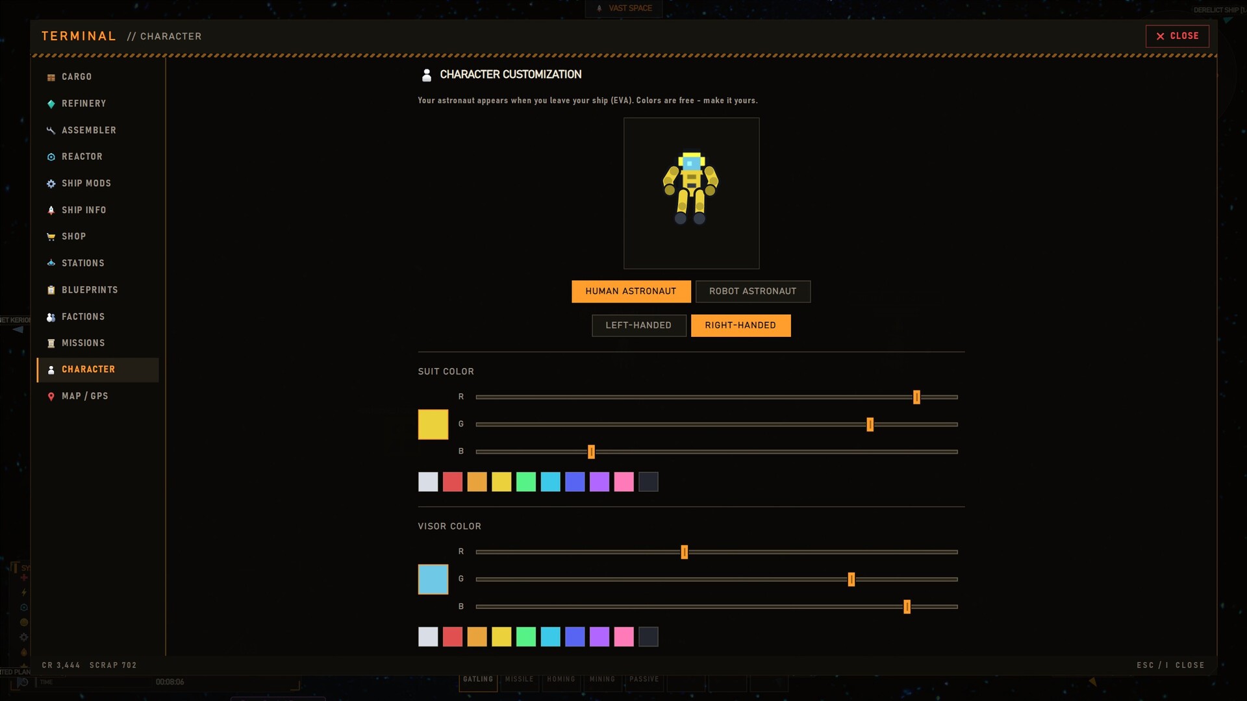
Task: Close the terminal with Close button
Action: click(x=1177, y=36)
